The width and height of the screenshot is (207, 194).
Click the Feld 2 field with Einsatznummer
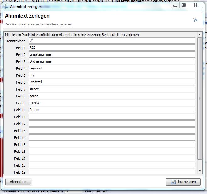(x=112, y=55)
